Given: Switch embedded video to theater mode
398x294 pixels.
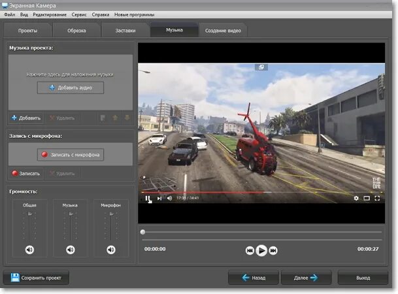Looking at the screenshot, I should click(367, 198).
